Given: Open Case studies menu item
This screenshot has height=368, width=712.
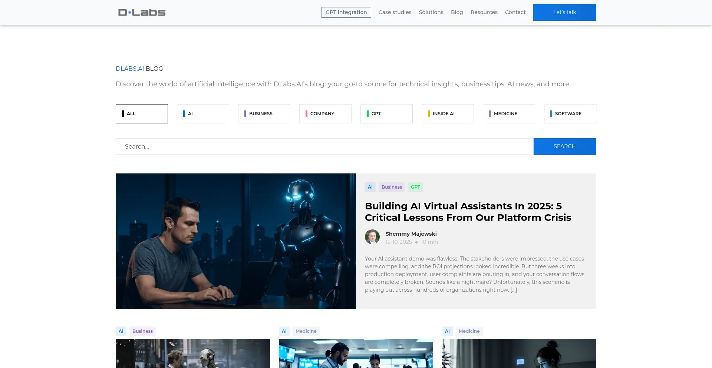Looking at the screenshot, I should (x=395, y=12).
